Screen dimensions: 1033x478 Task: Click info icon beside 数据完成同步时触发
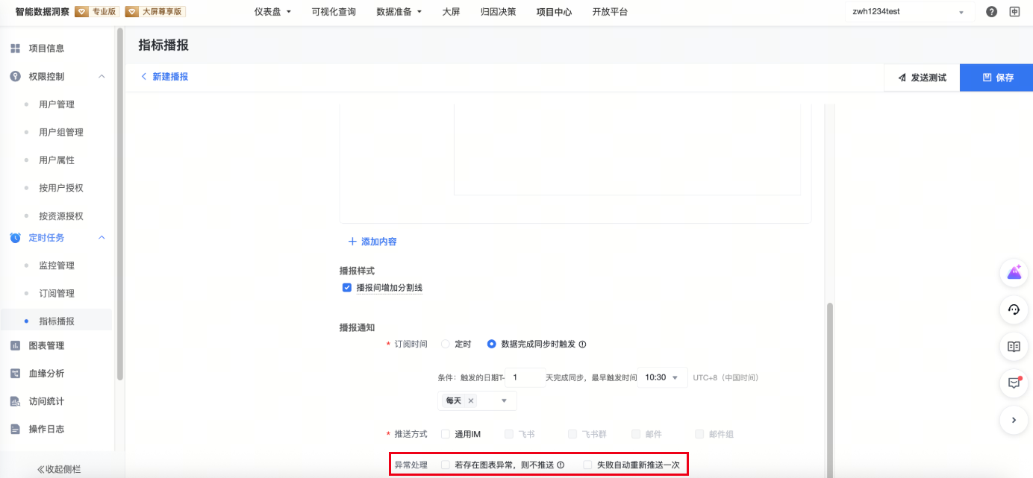583,345
